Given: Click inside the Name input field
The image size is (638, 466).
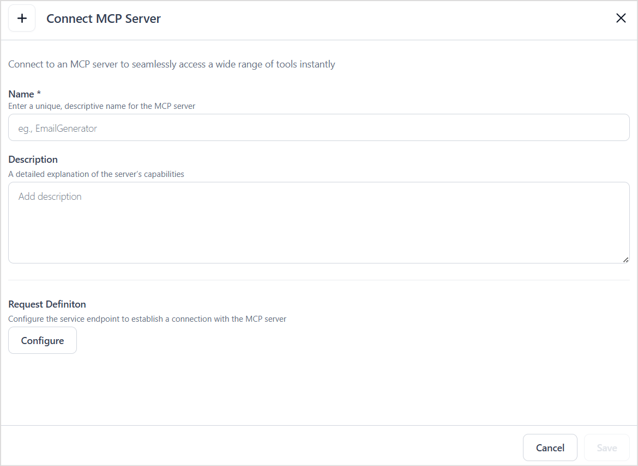Looking at the screenshot, I should pyautogui.click(x=319, y=127).
